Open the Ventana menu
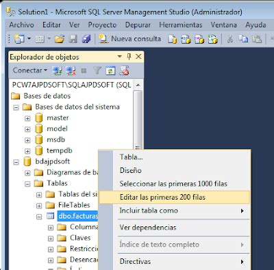 click(x=223, y=25)
